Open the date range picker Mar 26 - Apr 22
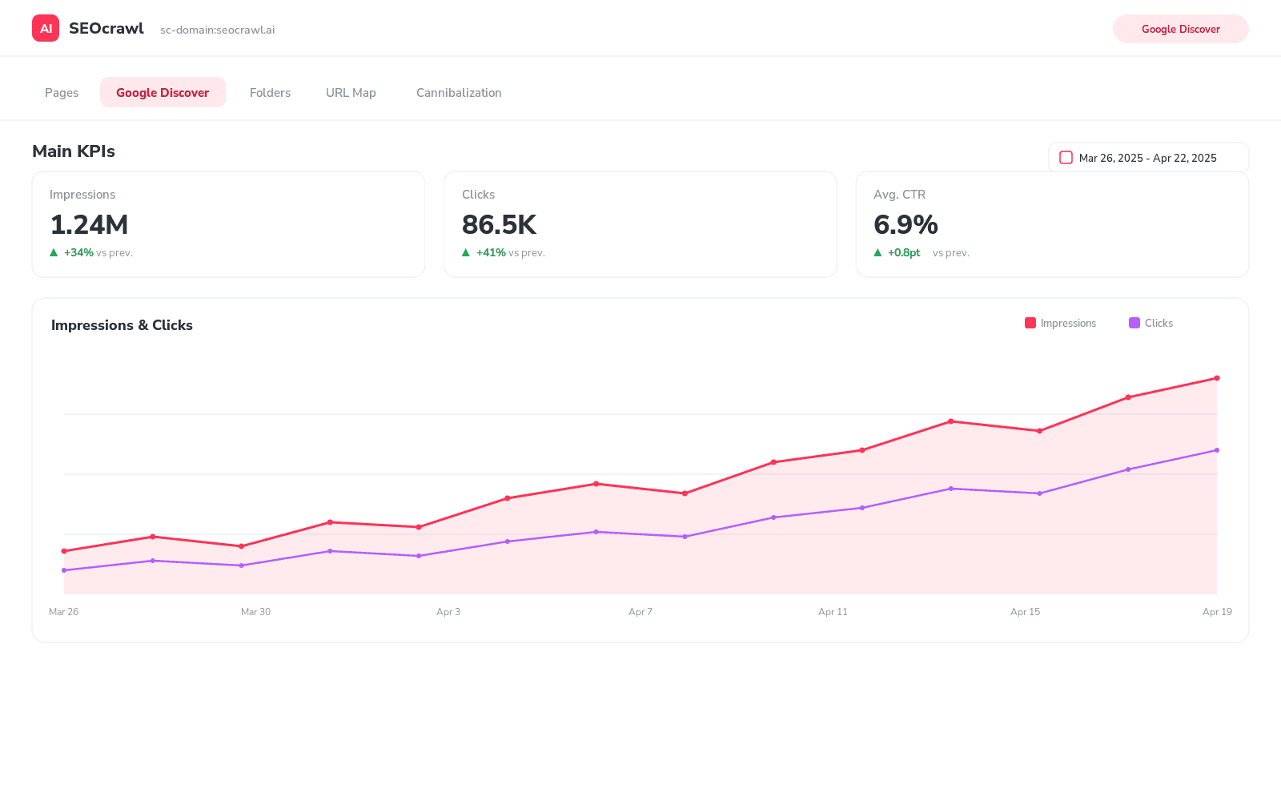 tap(1149, 158)
